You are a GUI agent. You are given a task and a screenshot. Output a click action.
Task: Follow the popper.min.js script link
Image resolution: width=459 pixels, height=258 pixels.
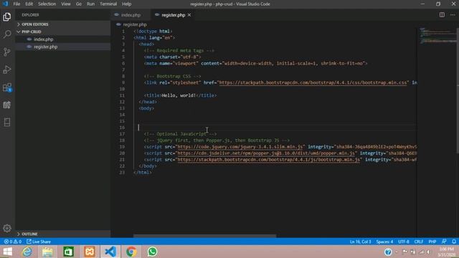[x=266, y=153]
